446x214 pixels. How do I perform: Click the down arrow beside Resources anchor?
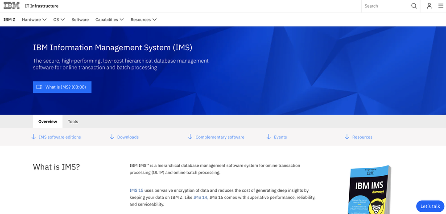[x=347, y=137]
